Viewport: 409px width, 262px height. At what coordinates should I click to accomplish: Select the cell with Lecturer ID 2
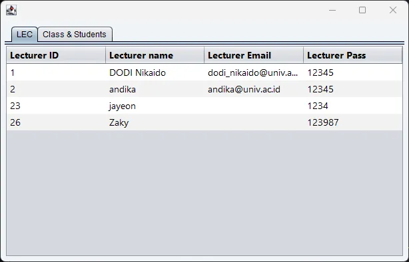[56, 89]
